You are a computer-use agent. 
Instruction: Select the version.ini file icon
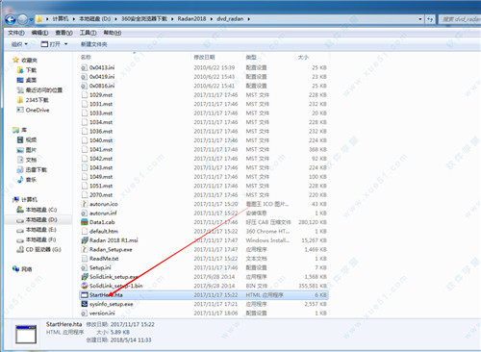[x=85, y=313]
